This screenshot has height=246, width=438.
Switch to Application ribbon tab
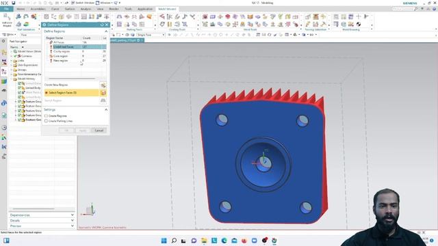145,9
